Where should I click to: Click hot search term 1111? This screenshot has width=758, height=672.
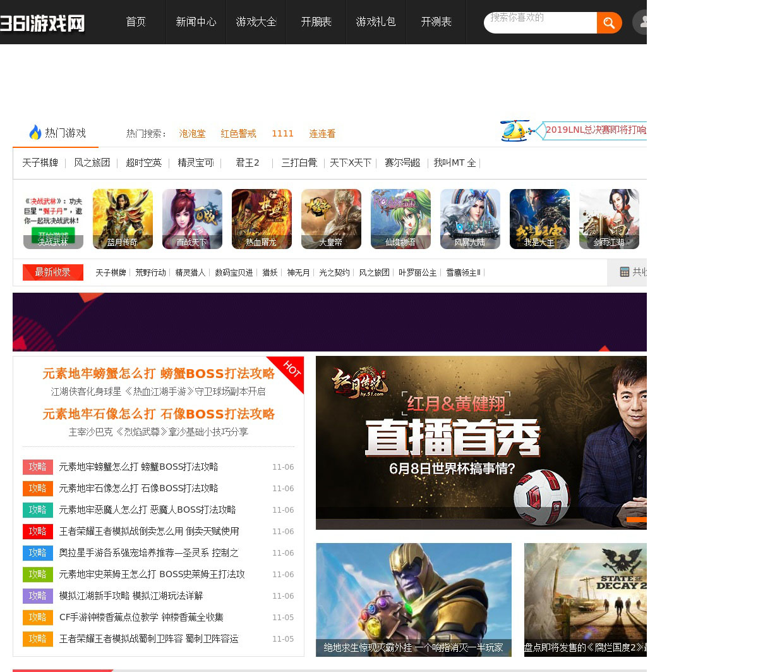[282, 133]
